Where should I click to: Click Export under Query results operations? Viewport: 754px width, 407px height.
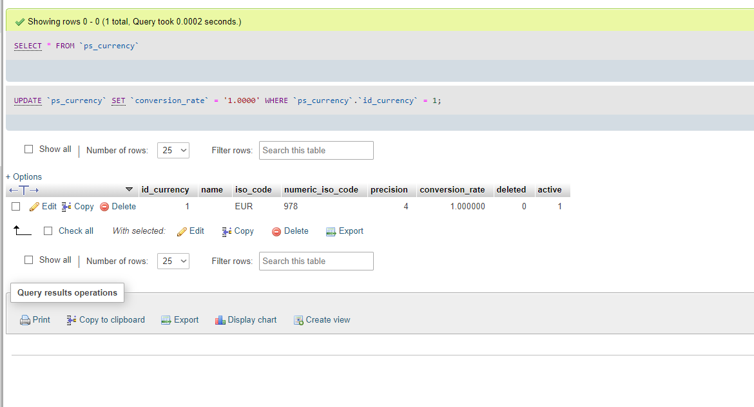coord(186,319)
